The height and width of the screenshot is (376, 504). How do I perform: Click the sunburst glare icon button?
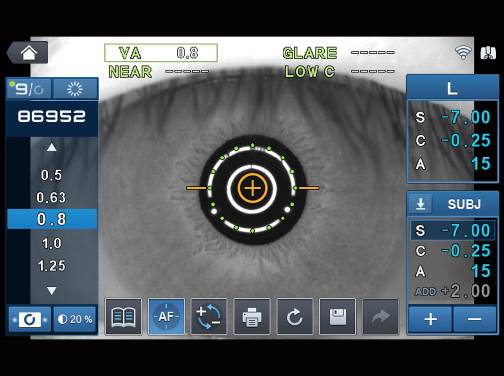pyautogui.click(x=75, y=89)
